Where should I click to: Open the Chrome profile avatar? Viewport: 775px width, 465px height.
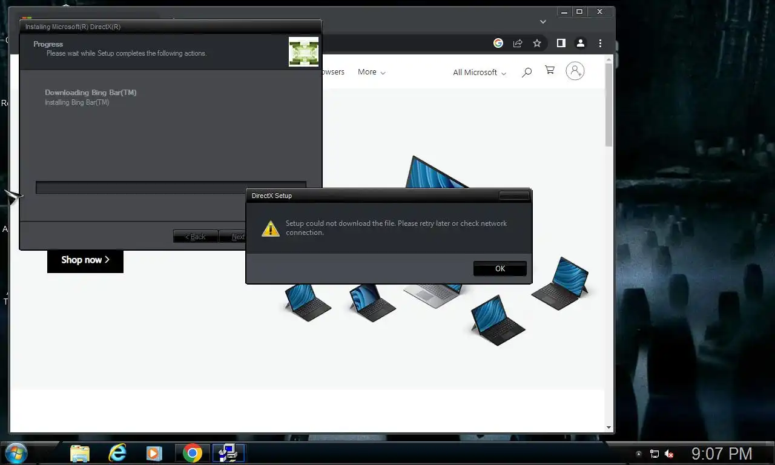[580, 43]
